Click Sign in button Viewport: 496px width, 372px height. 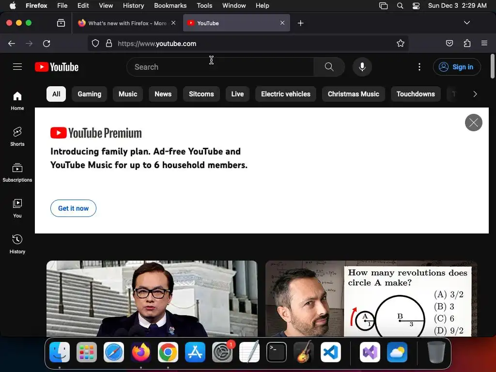point(457,67)
